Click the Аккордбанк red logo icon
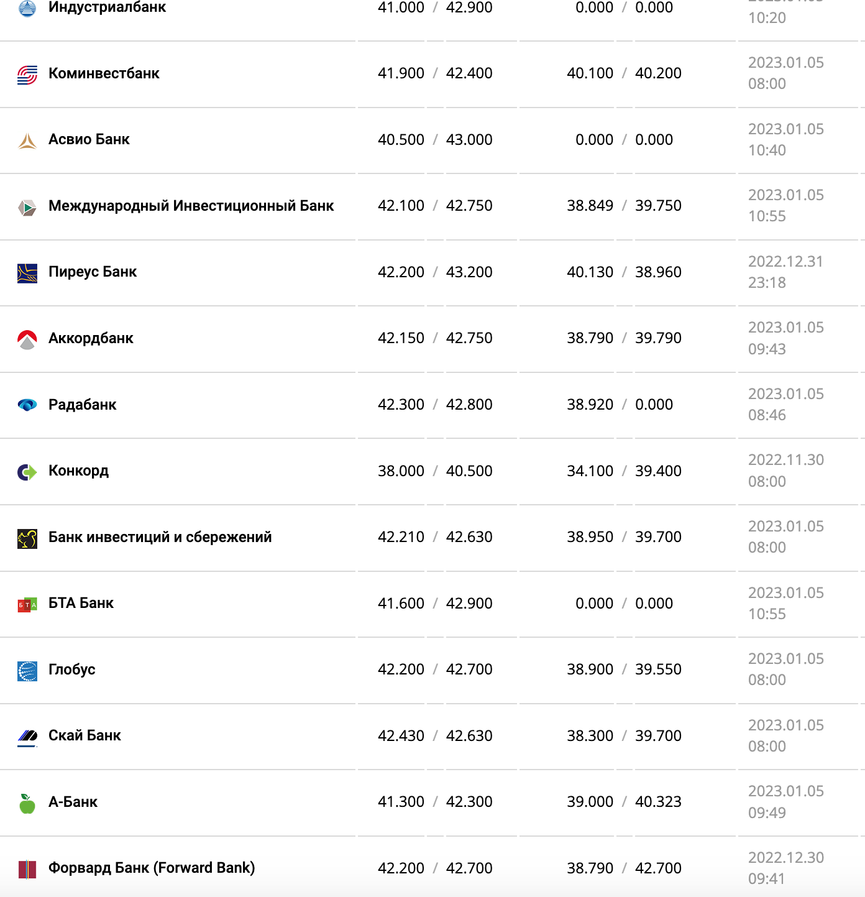The image size is (865, 897). pyautogui.click(x=27, y=339)
